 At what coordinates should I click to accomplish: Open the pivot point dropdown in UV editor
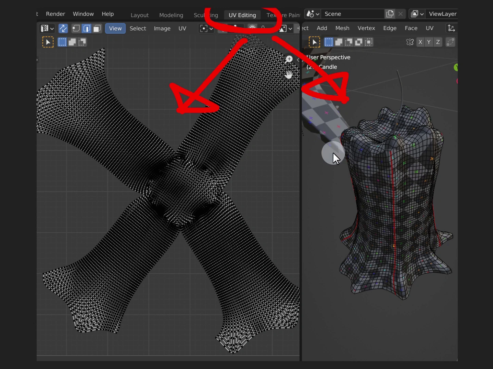click(x=206, y=28)
